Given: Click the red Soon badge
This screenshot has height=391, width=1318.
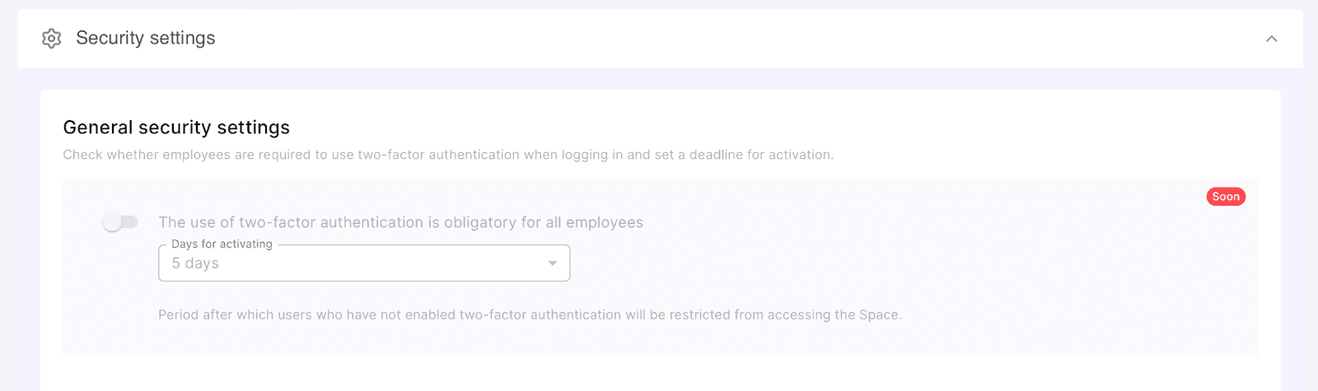Looking at the screenshot, I should [1226, 197].
